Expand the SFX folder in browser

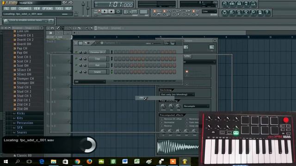[19, 128]
